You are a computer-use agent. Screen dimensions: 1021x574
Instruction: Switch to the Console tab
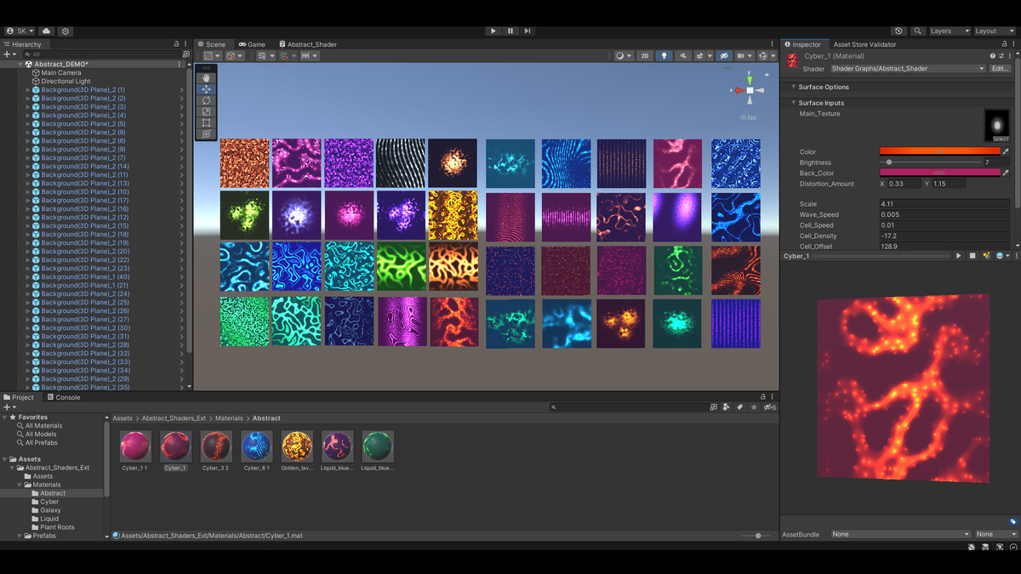tap(64, 397)
